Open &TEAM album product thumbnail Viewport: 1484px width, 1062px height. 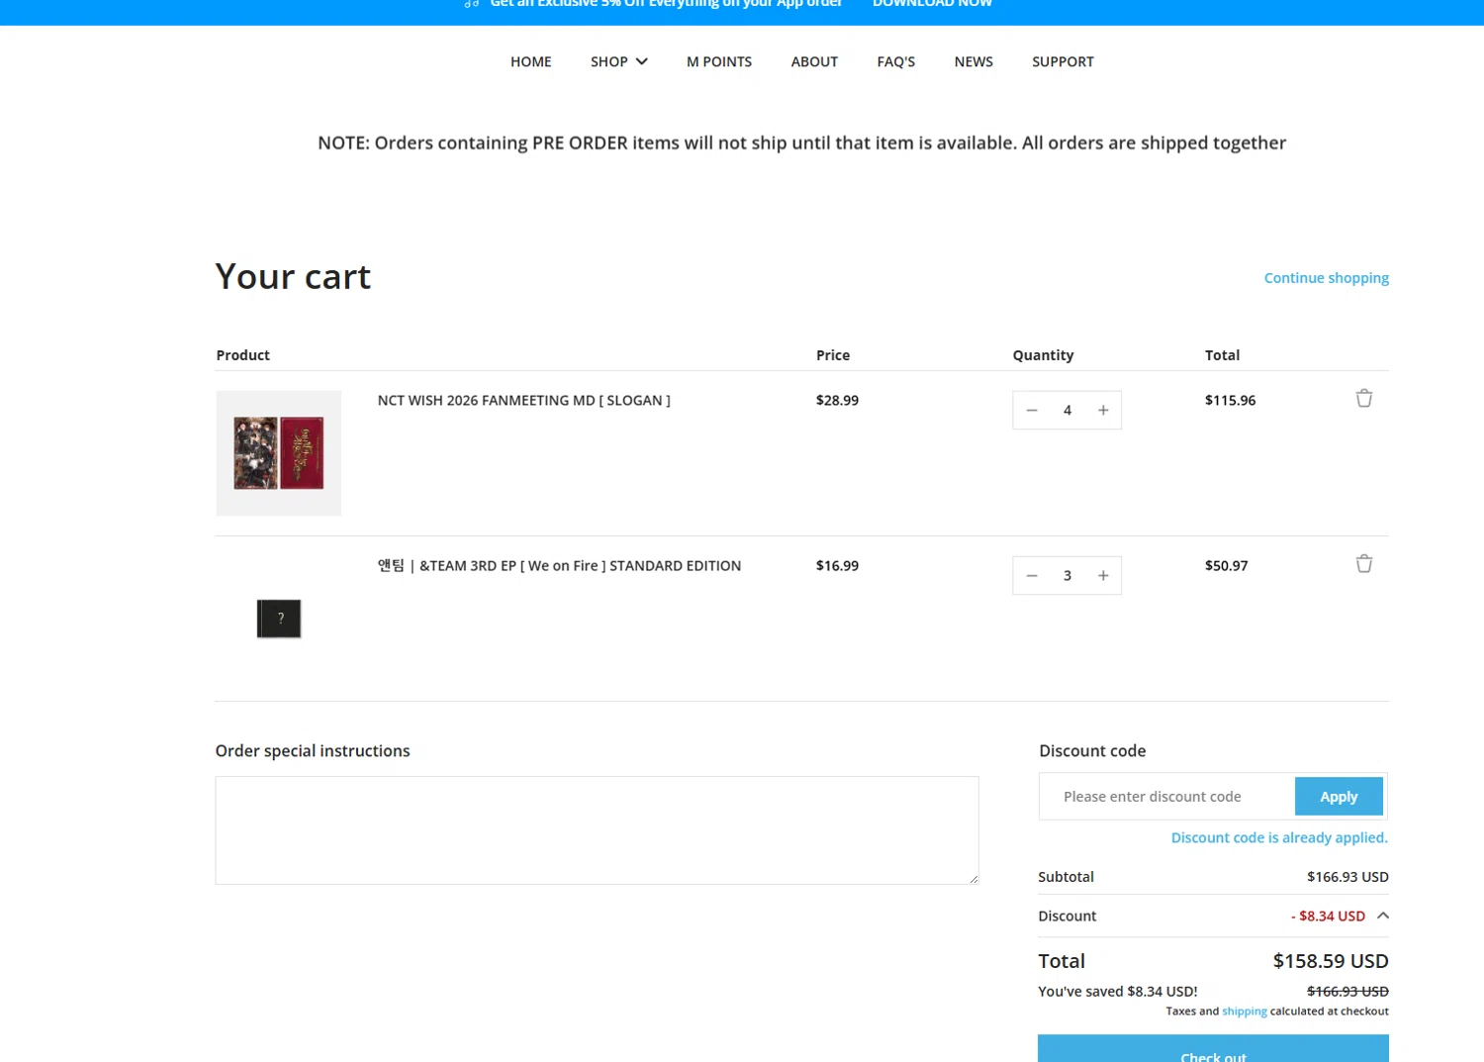click(279, 619)
